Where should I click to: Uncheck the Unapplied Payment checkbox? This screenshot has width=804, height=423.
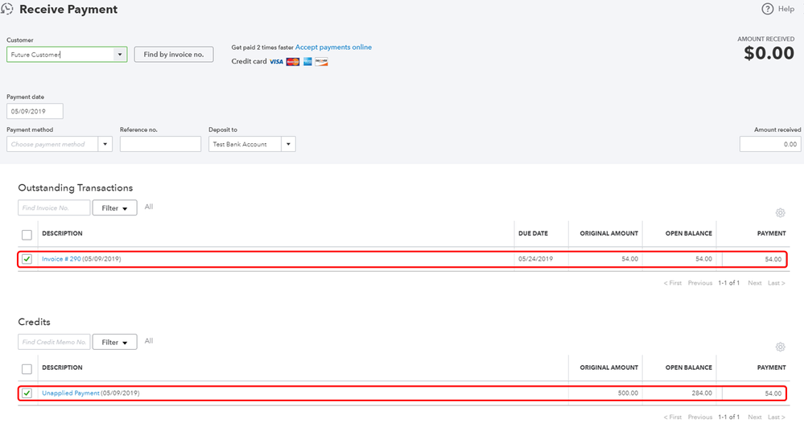27,393
